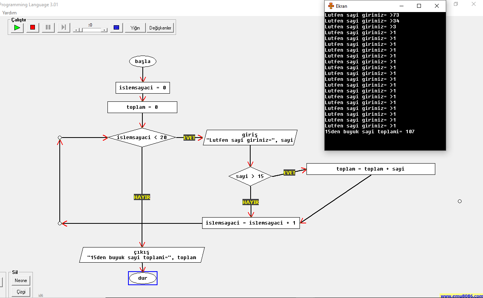Viewport: 483px width, 298px height.
Task: Select the islemsayaci = islemsayaci + 1 box
Action: tap(251, 223)
